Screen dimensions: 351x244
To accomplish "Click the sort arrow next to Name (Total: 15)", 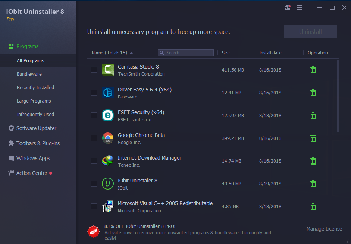I will point(131,53).
